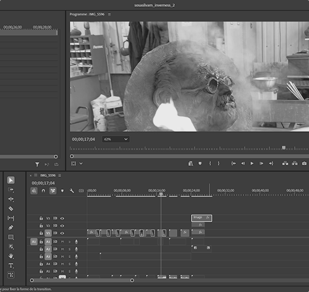The image size is (309, 292).
Task: Toggle timeline snapping magnet icon
Action: 43,191
